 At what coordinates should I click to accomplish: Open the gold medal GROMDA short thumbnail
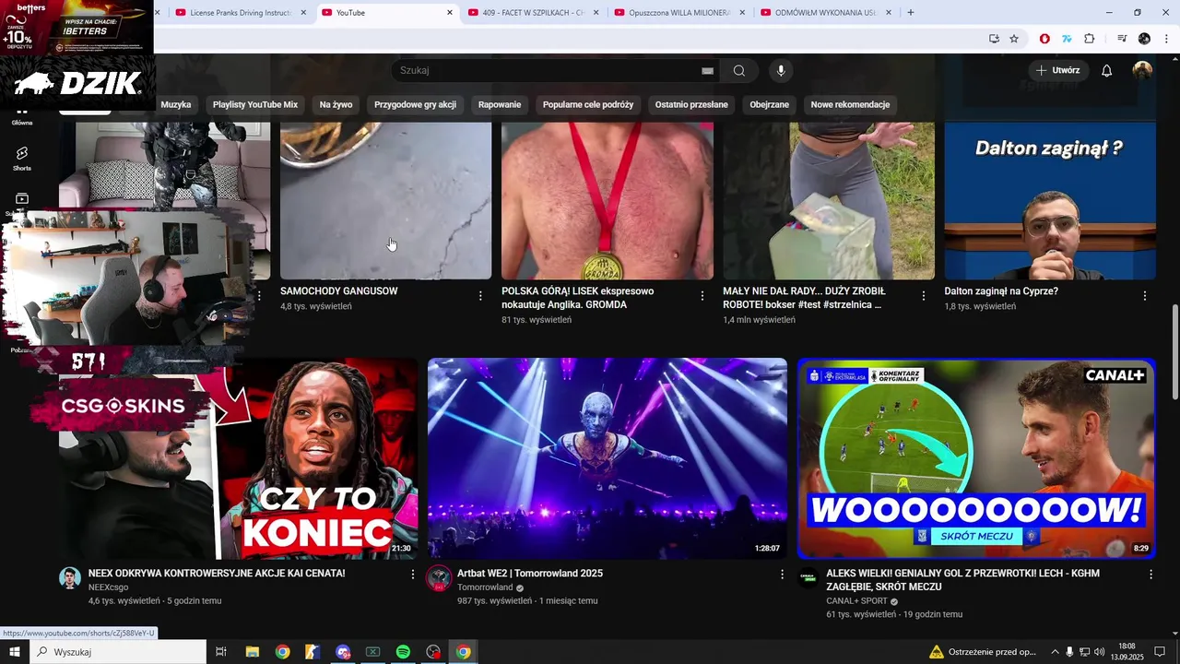(608, 200)
